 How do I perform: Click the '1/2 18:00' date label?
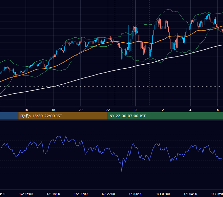pos(53,194)
